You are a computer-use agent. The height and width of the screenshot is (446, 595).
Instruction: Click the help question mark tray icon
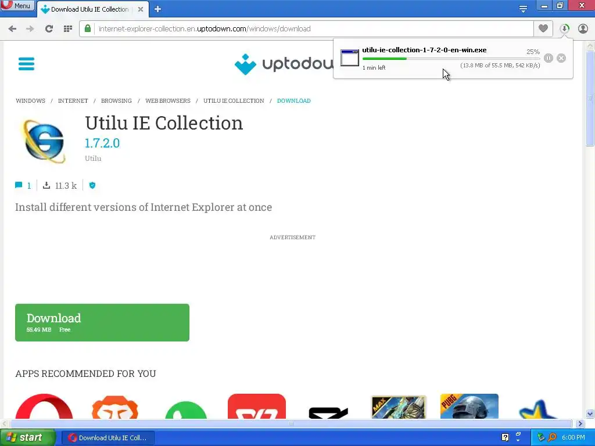point(505,437)
